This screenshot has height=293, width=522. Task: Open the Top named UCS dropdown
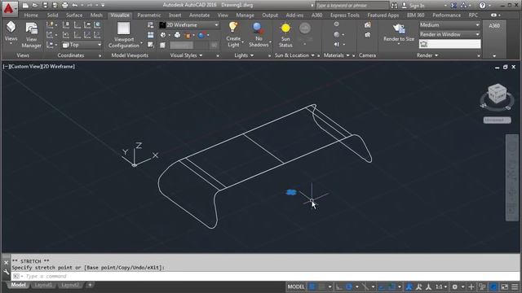pyautogui.click(x=82, y=45)
